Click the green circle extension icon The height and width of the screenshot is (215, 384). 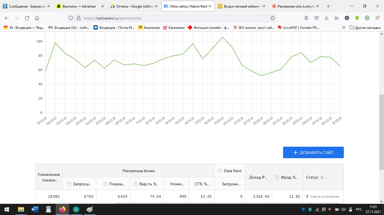(x=367, y=18)
